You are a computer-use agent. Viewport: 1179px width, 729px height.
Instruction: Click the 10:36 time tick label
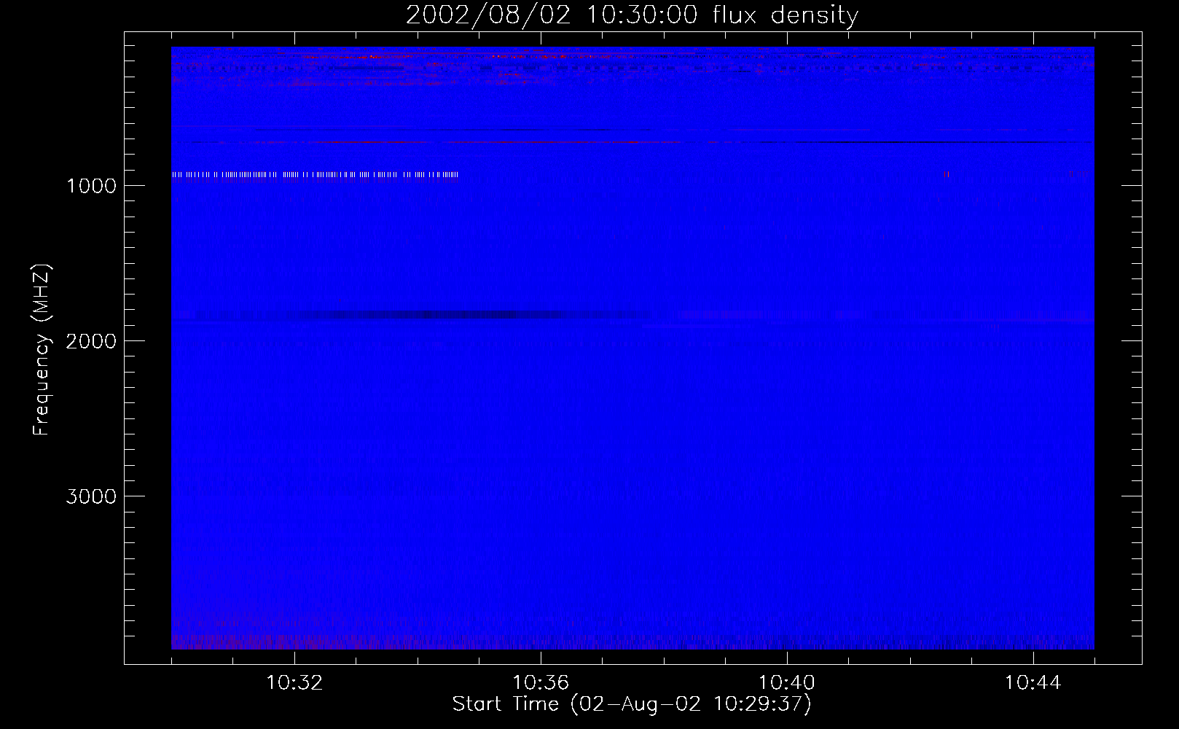click(541, 683)
